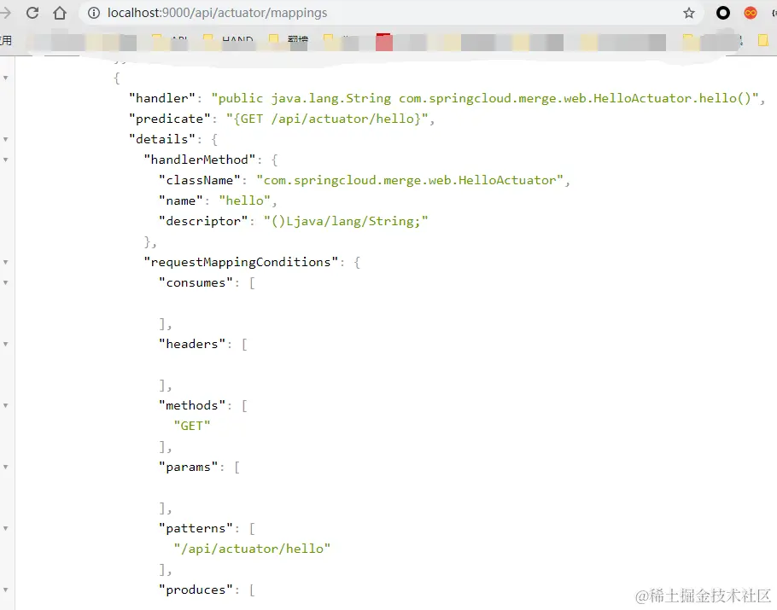The width and height of the screenshot is (777, 610).
Task: Select the "handler" key text
Action: [162, 98]
